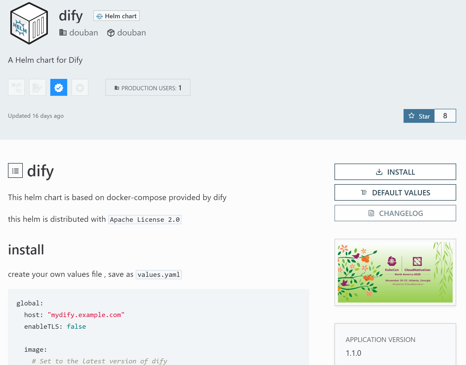466x365 pixels.
Task: Click the star count 8
Action: tap(445, 116)
